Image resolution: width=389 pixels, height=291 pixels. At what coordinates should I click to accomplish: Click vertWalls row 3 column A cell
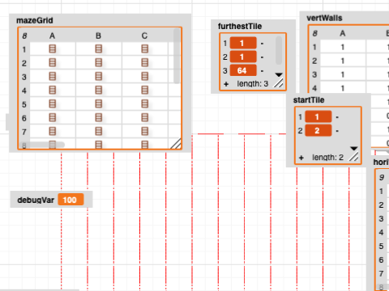pos(343,74)
